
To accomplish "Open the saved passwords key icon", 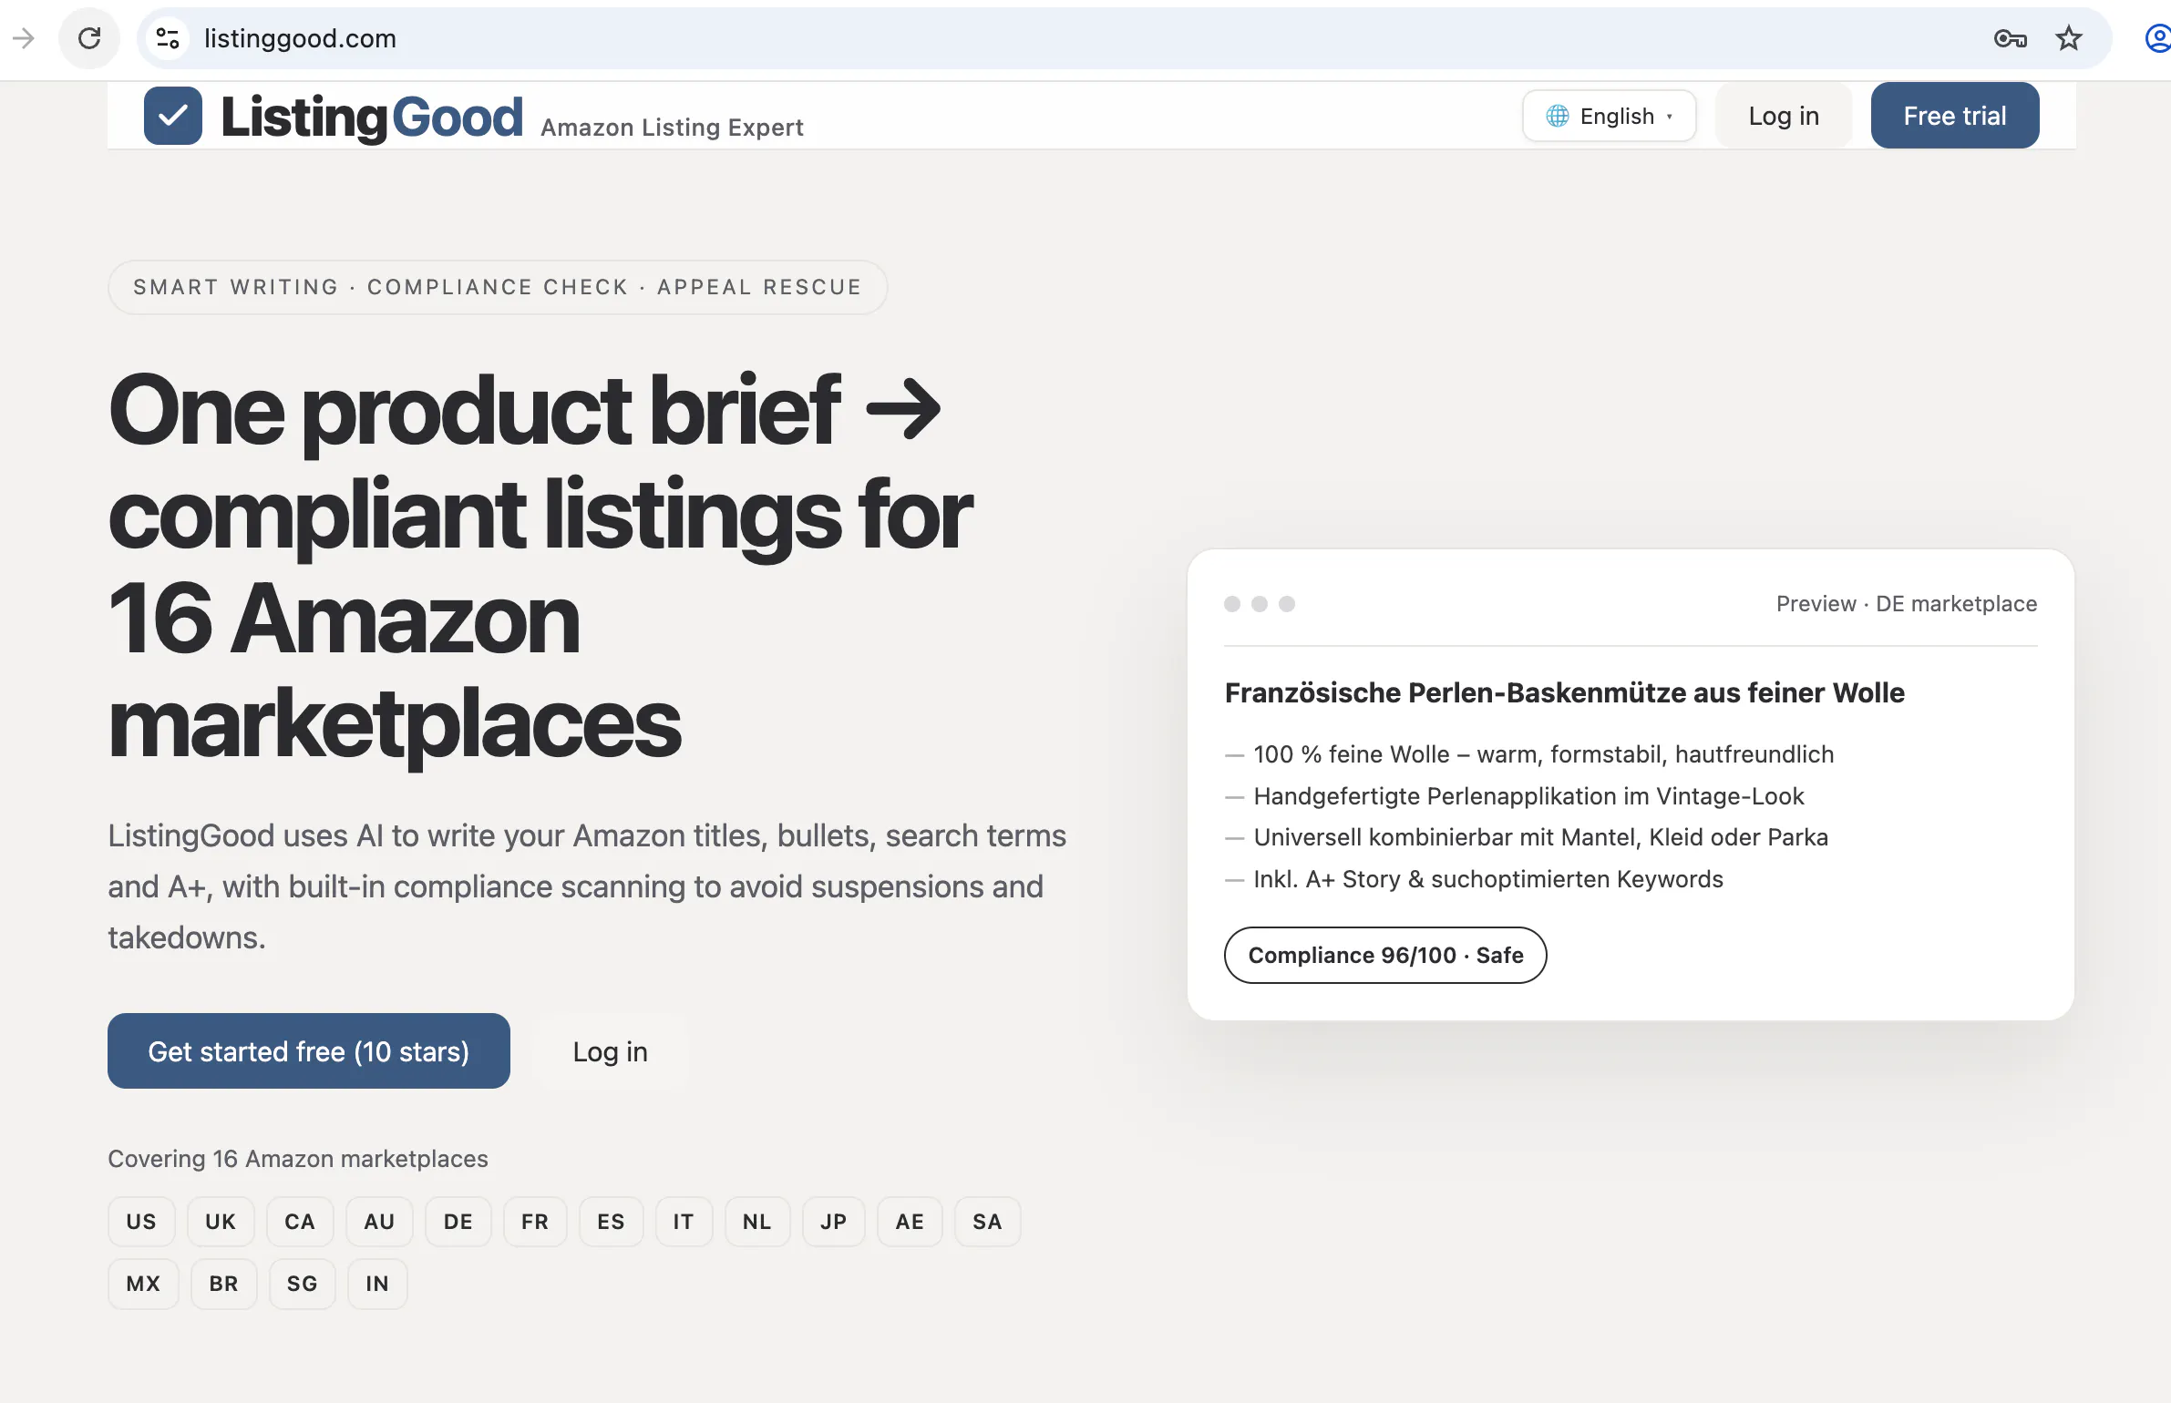I will [x=2010, y=38].
